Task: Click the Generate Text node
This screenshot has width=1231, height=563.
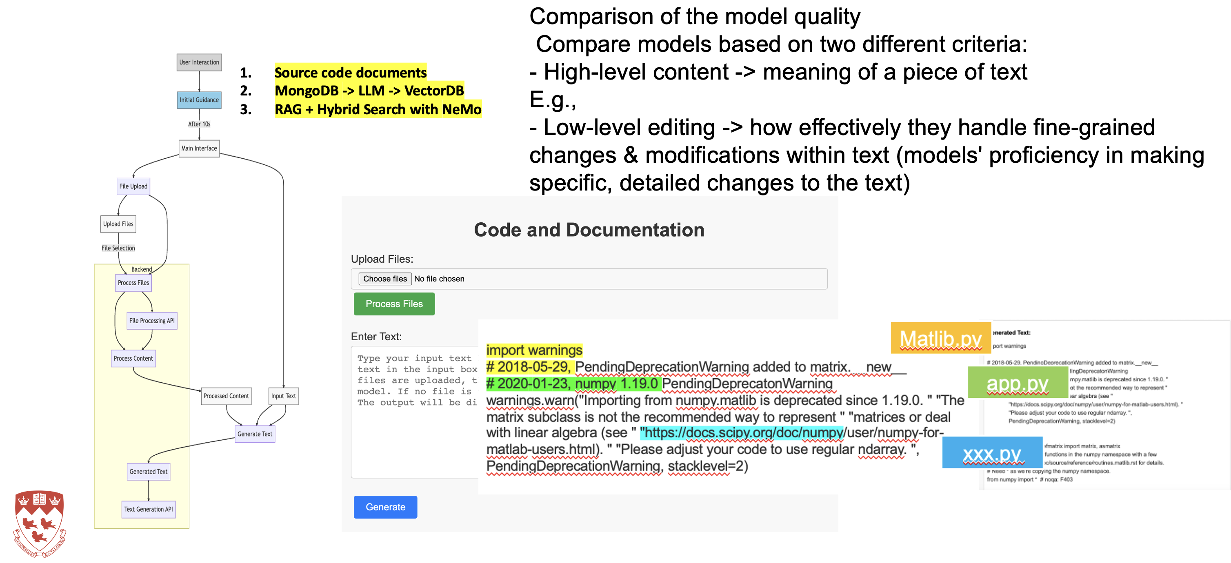Action: pyautogui.click(x=255, y=434)
